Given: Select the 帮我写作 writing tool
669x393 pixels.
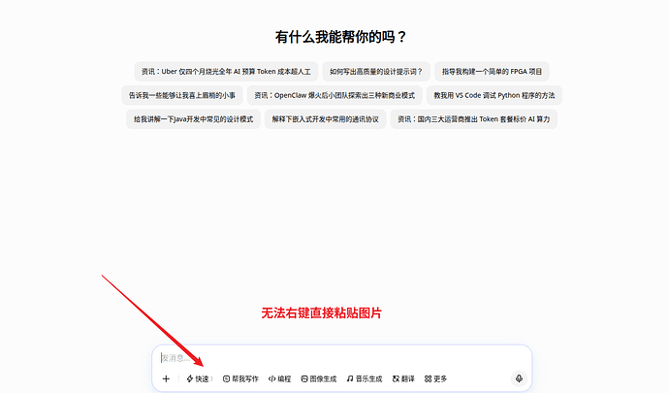Looking at the screenshot, I should (x=240, y=378).
